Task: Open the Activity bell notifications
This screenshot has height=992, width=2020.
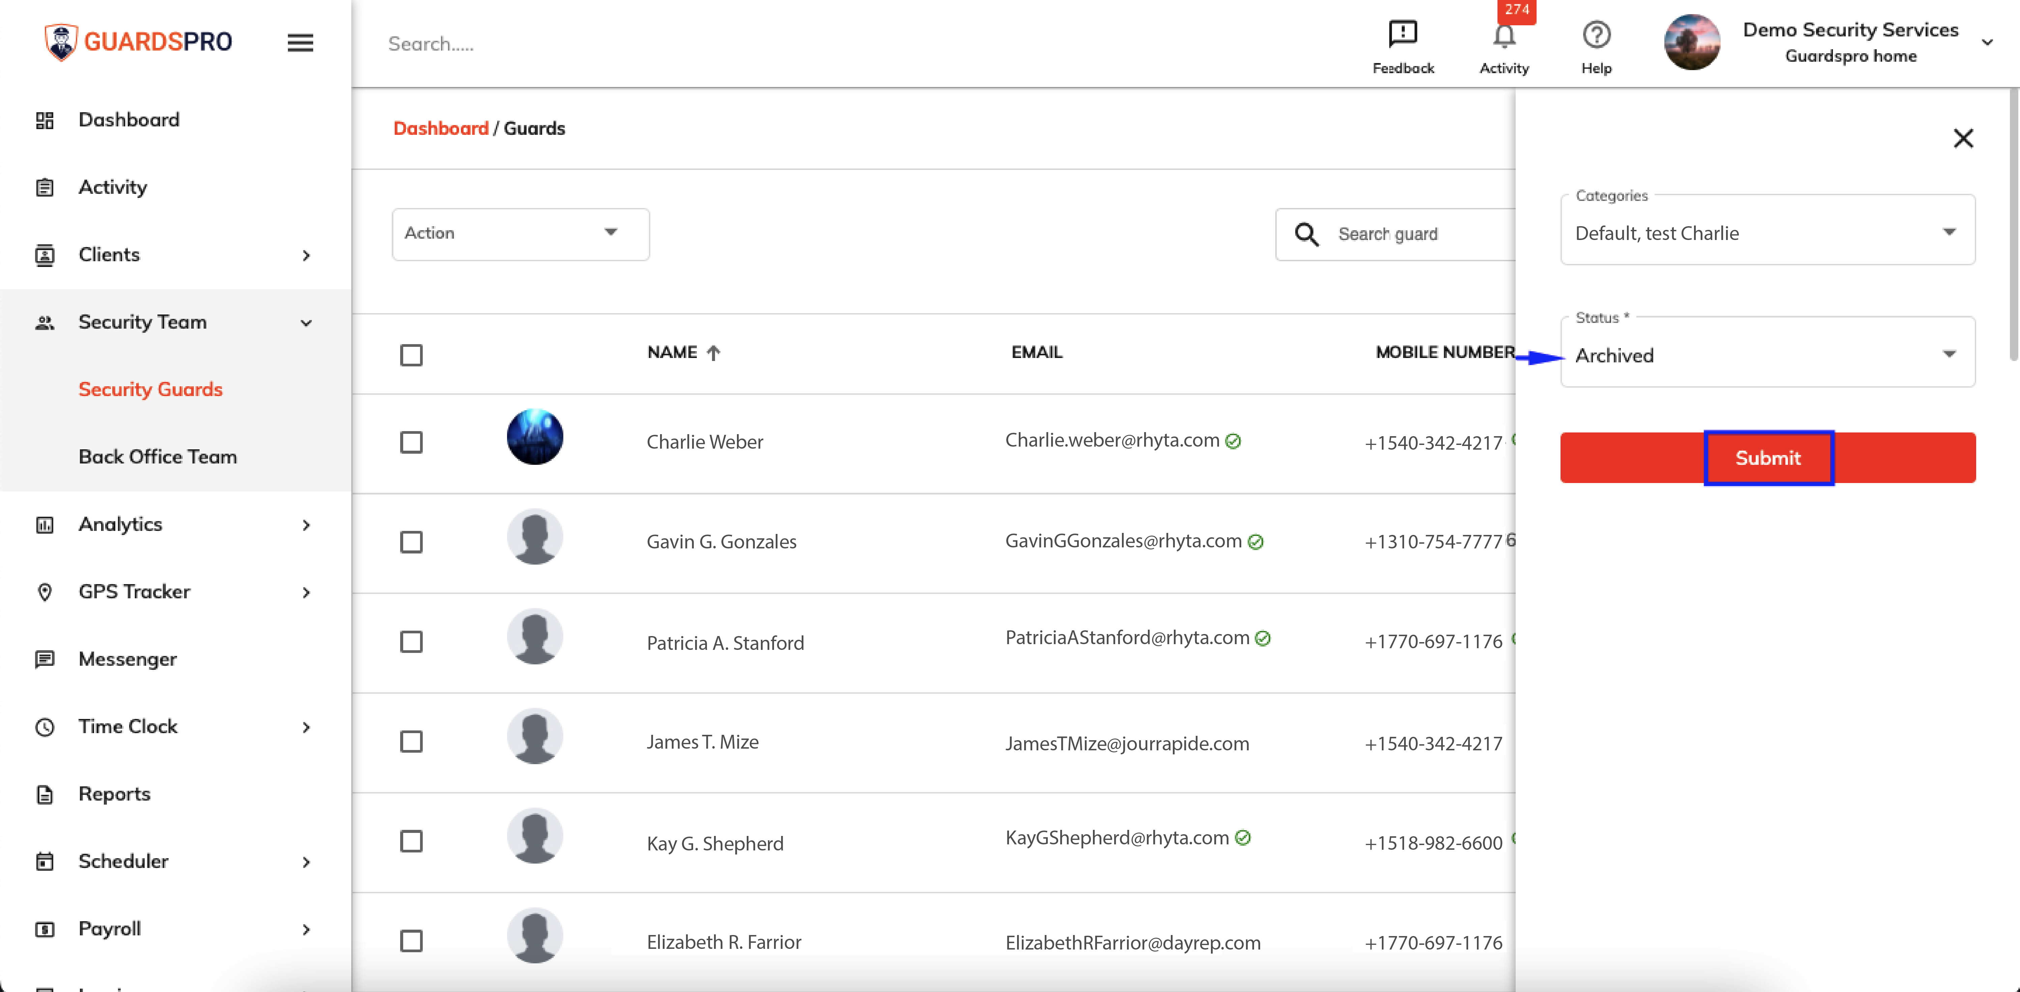Action: pos(1503,35)
